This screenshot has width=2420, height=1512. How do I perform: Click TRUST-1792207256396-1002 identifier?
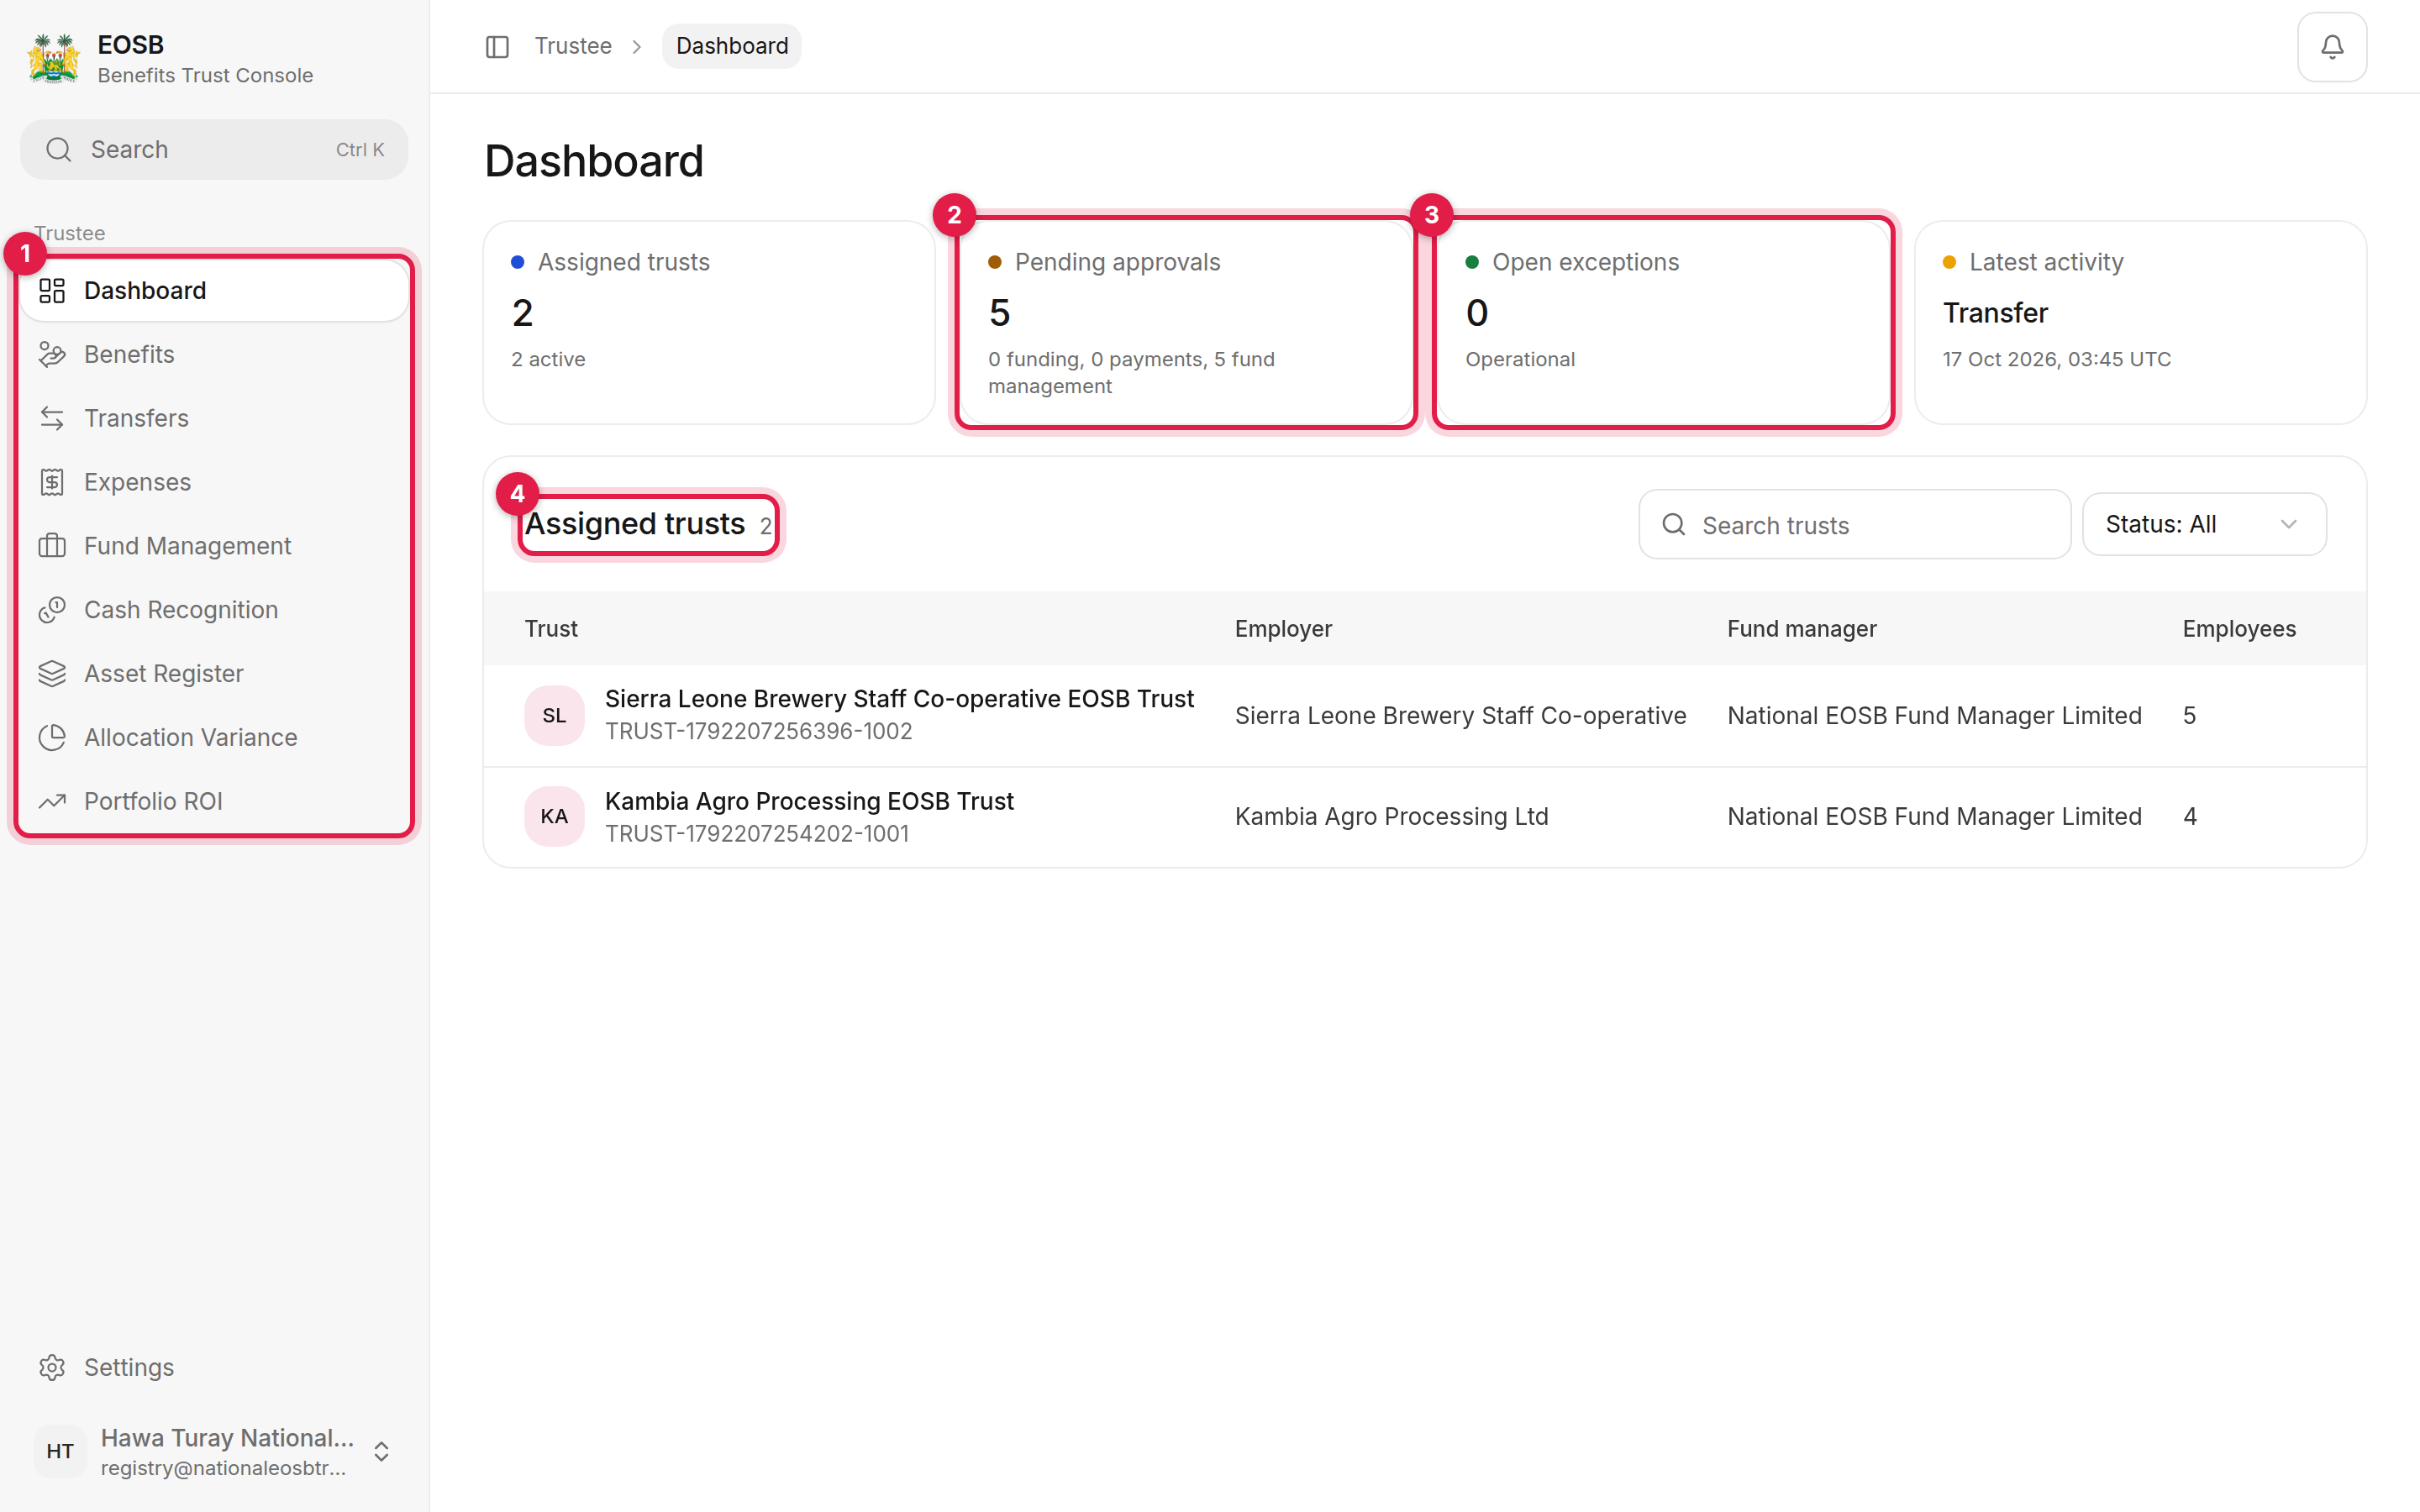tap(759, 732)
